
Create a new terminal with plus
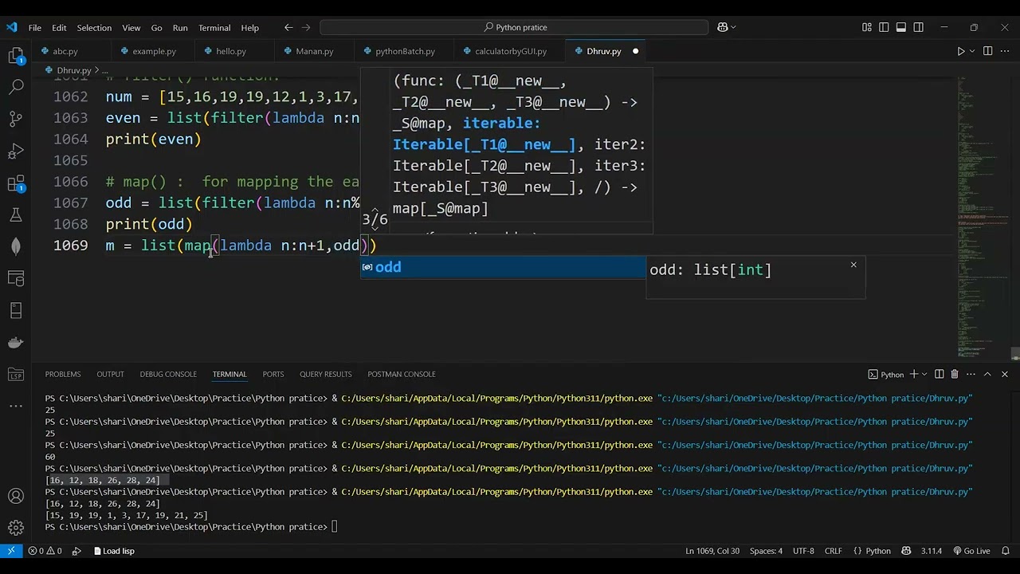tap(914, 374)
